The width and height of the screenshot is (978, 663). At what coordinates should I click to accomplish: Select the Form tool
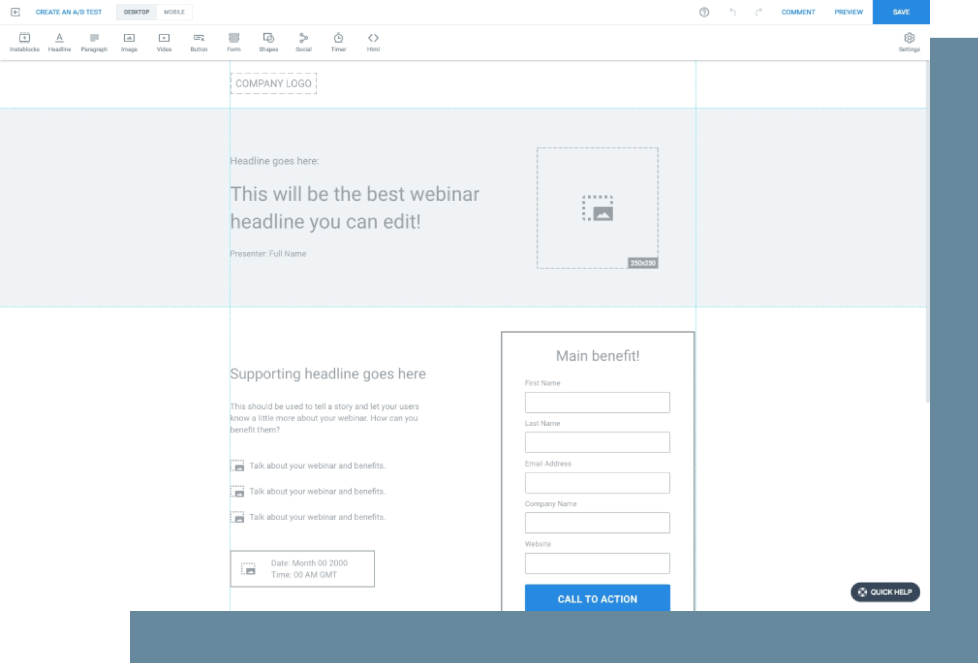point(234,42)
